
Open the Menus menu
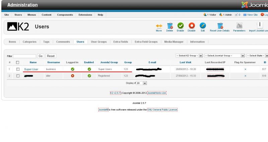[x=32, y=15]
